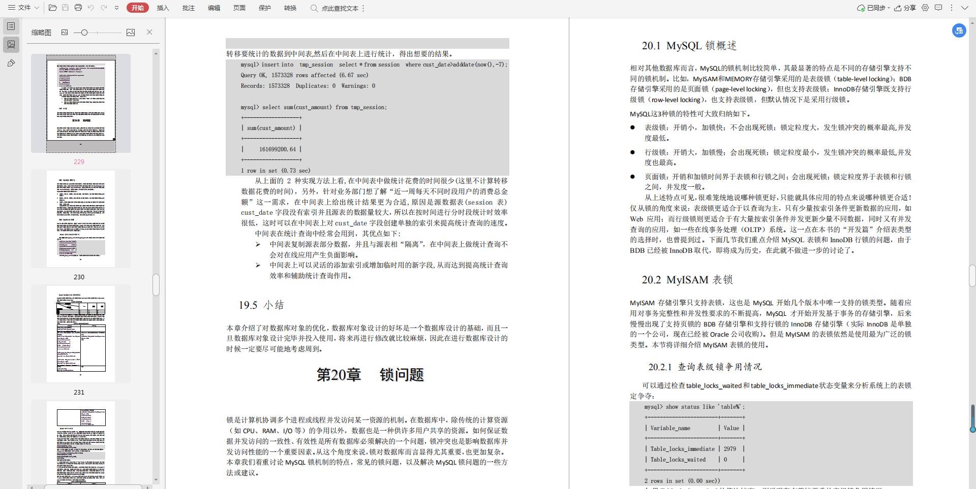Collapse the ribbon with top-right chevron

click(x=964, y=8)
